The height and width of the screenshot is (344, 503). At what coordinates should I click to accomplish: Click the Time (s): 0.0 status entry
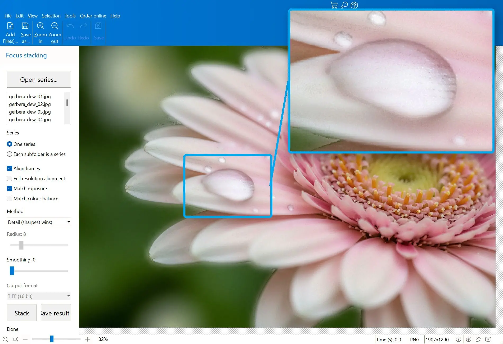pos(389,340)
